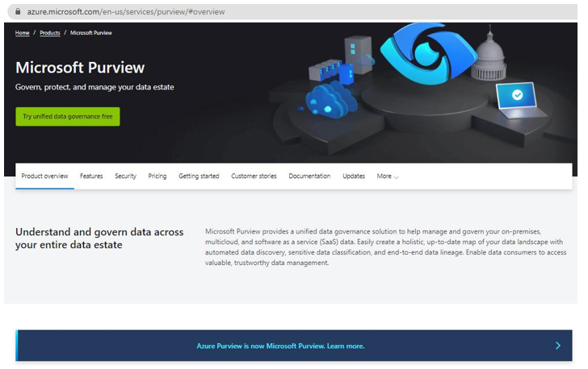This screenshot has width=588, height=369.
Task: Click the URL address bar text
Action: (126, 11)
